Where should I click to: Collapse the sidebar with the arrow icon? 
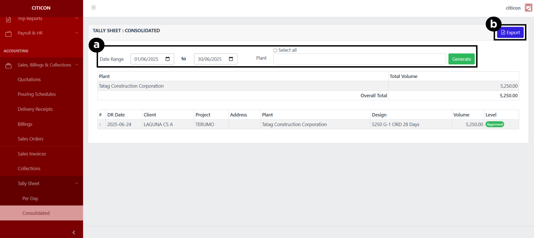[x=74, y=232]
